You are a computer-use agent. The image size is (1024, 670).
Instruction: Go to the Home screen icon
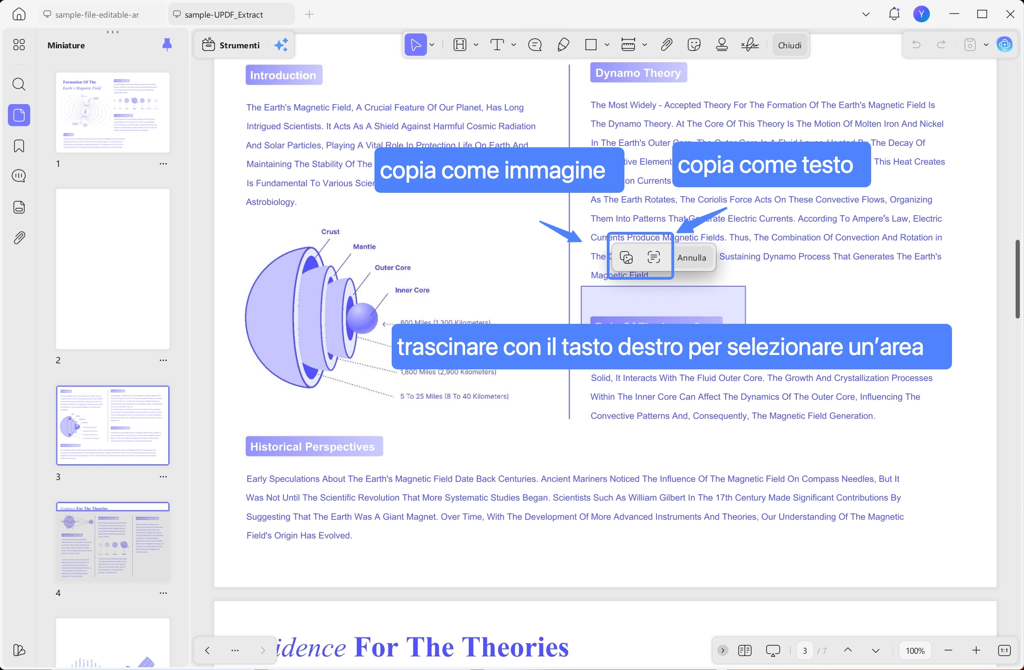pos(19,14)
